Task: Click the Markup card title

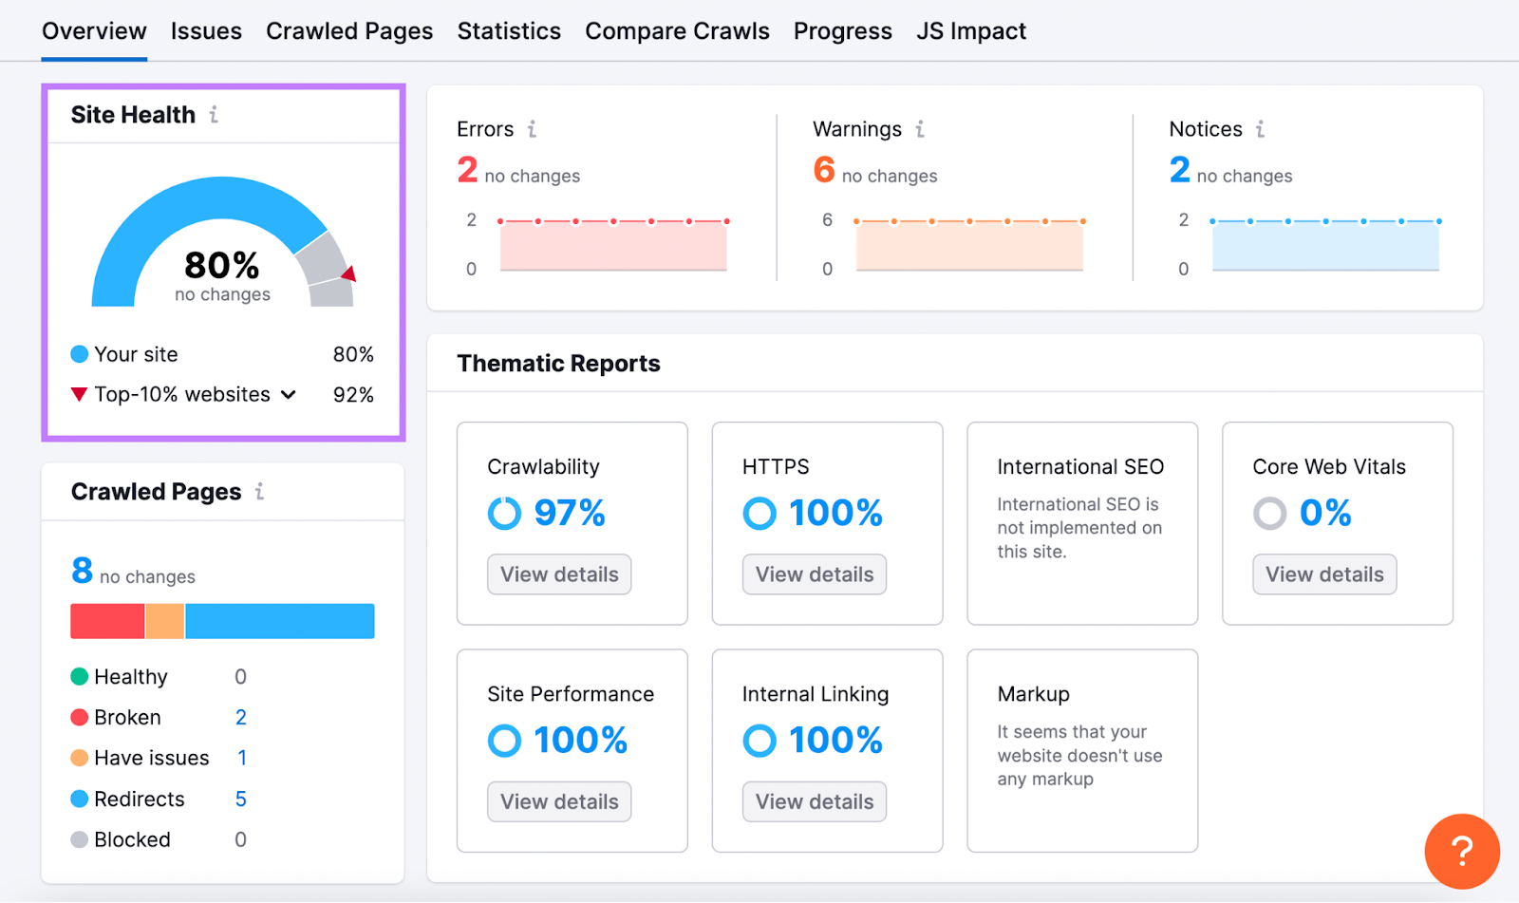Action: (1033, 694)
